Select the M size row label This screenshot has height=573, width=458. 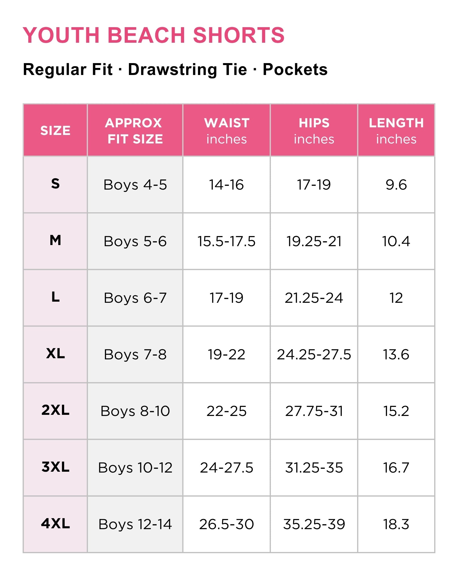pyautogui.click(x=55, y=241)
